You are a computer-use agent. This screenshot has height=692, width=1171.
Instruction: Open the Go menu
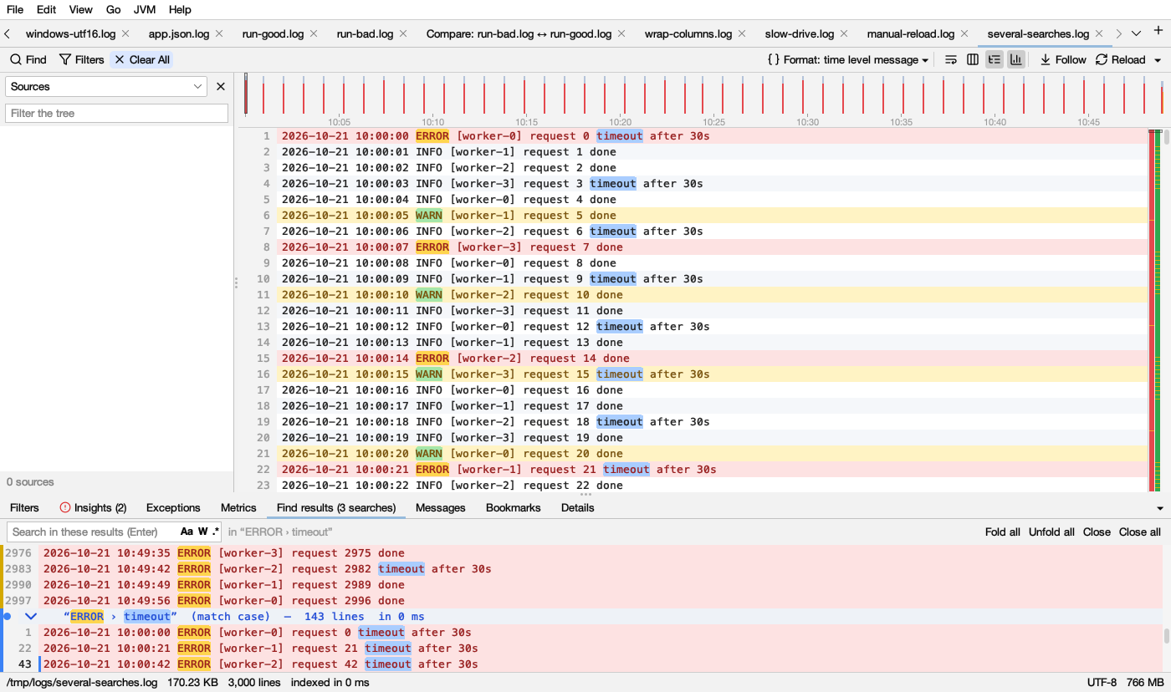(x=114, y=9)
